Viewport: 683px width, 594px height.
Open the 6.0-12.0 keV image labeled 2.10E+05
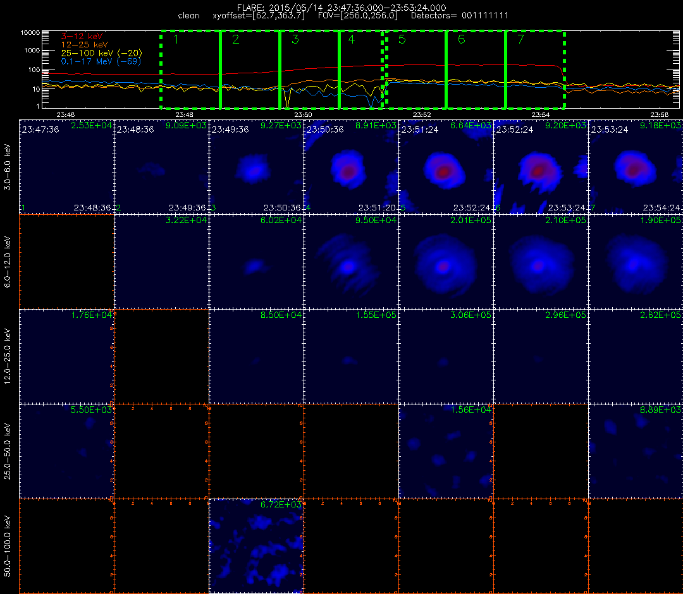pyautogui.click(x=541, y=262)
